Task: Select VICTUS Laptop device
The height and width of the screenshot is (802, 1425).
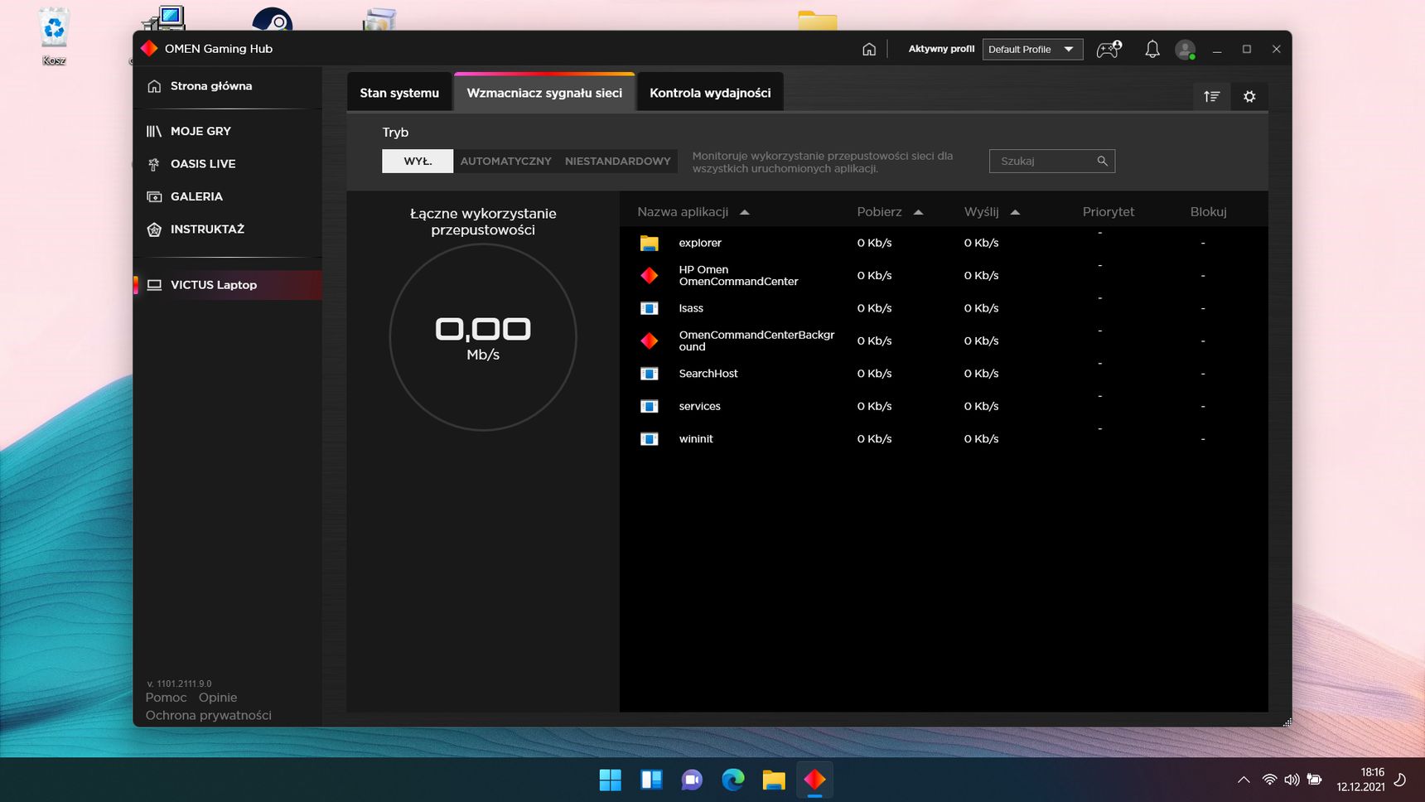Action: (x=227, y=285)
